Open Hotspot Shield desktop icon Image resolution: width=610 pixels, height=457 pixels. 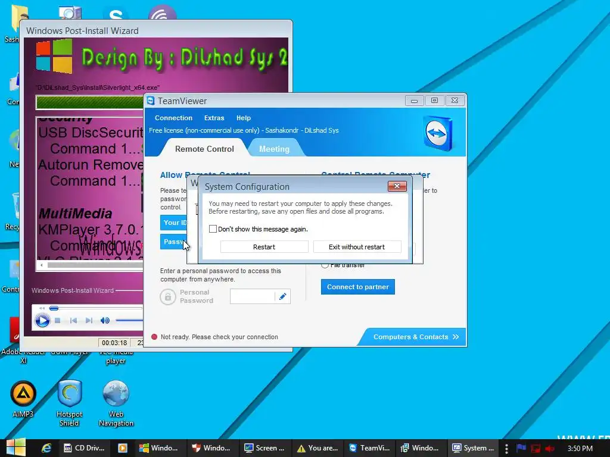tap(69, 403)
